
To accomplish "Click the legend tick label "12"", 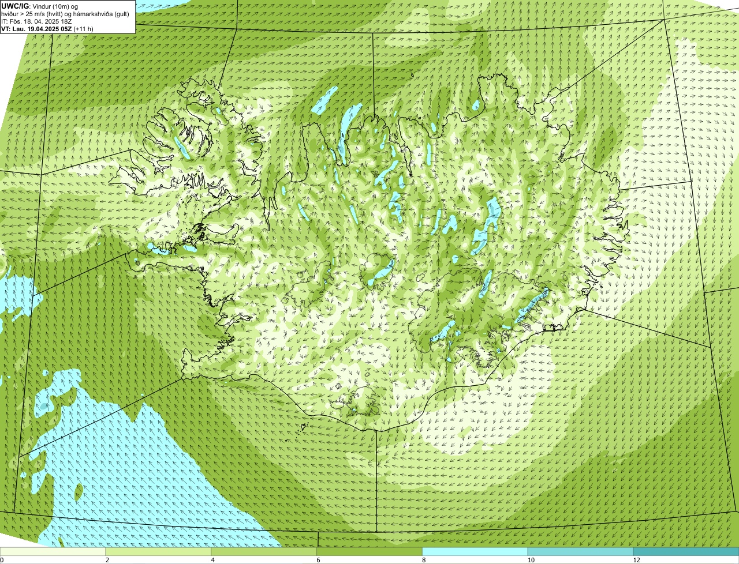I will pos(636,560).
